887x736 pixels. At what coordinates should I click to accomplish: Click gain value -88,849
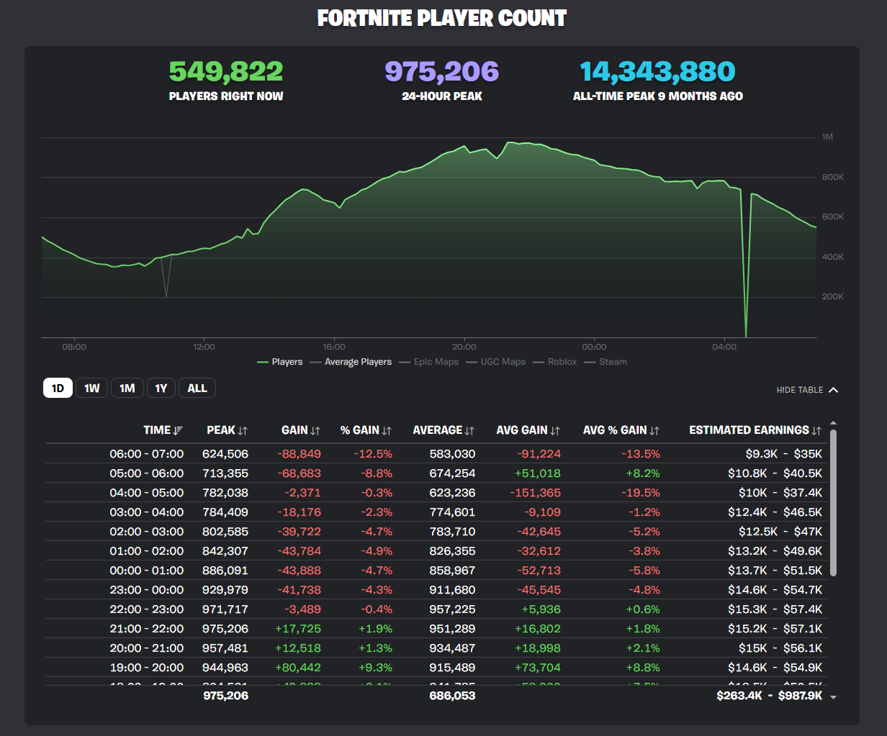tap(298, 454)
